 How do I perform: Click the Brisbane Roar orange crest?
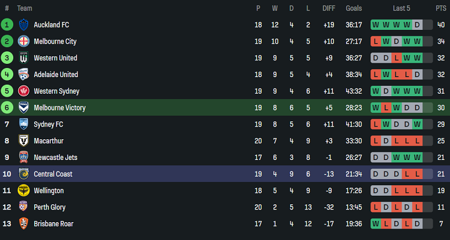coord(24,223)
